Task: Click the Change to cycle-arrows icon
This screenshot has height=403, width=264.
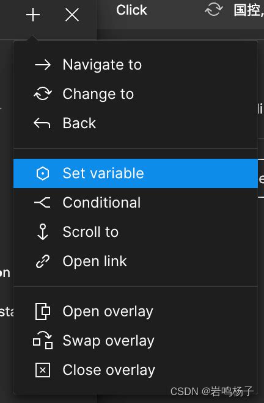Action: [43, 93]
